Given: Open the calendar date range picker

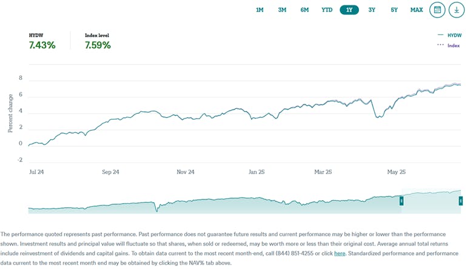Looking at the screenshot, I should pos(437,10).
